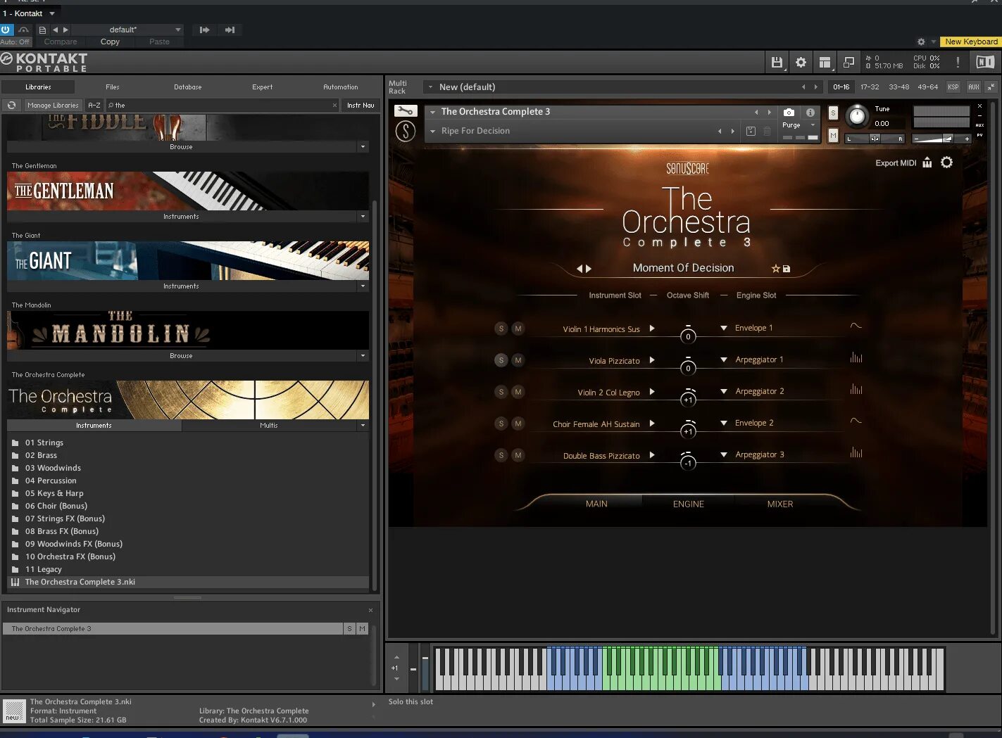Click the Envelope 1 curve icon

click(856, 326)
